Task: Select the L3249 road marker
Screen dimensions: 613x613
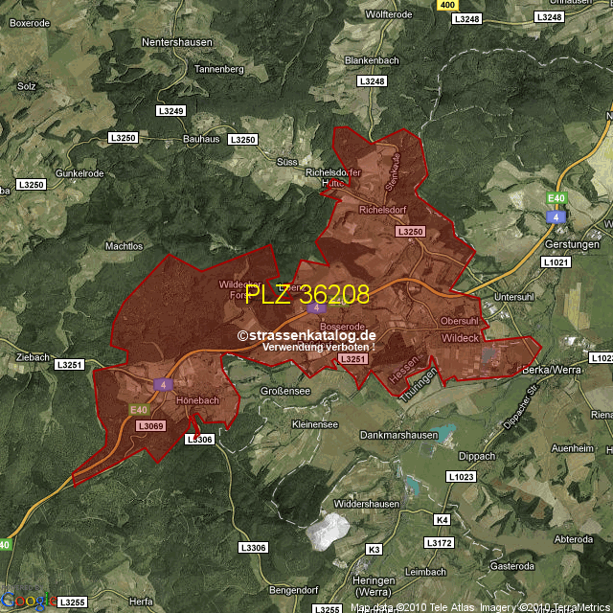Action: [170, 111]
